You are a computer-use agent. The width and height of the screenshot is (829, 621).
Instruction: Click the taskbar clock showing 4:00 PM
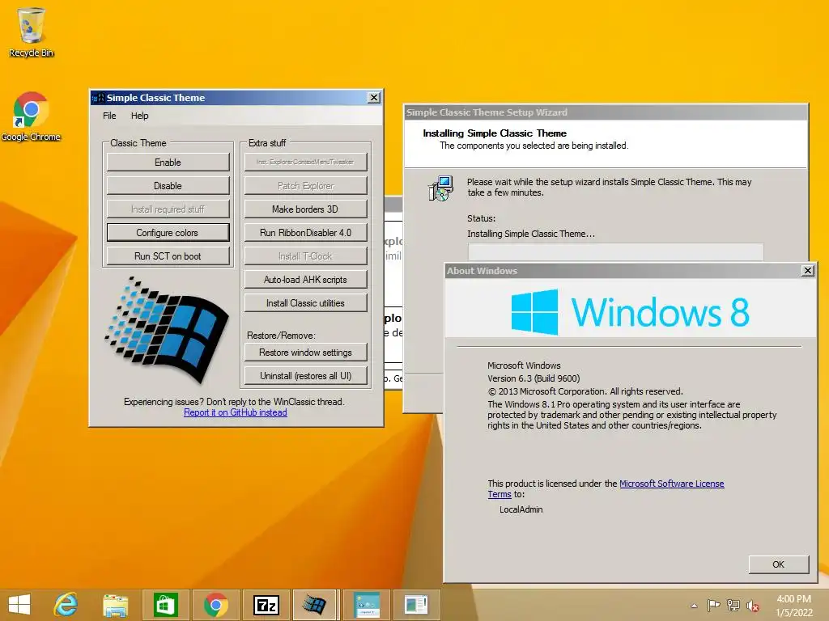click(793, 605)
